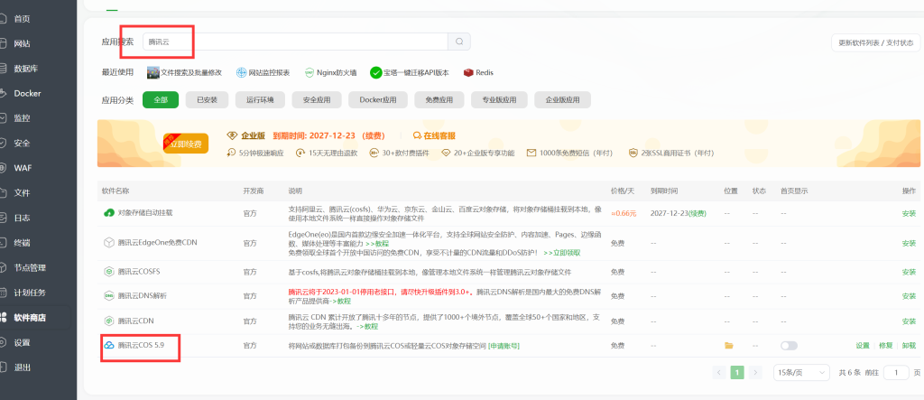Screen dimensions: 924x400
Task: Select the 全部 category tab
Action: (161, 99)
